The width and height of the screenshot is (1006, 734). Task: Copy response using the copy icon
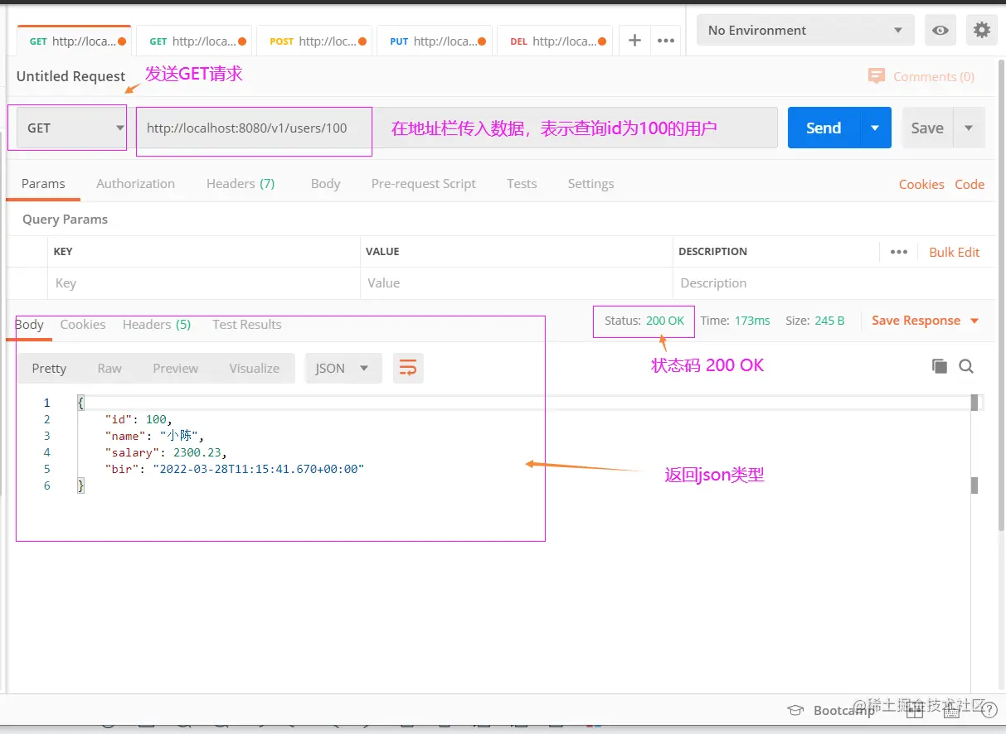939,366
